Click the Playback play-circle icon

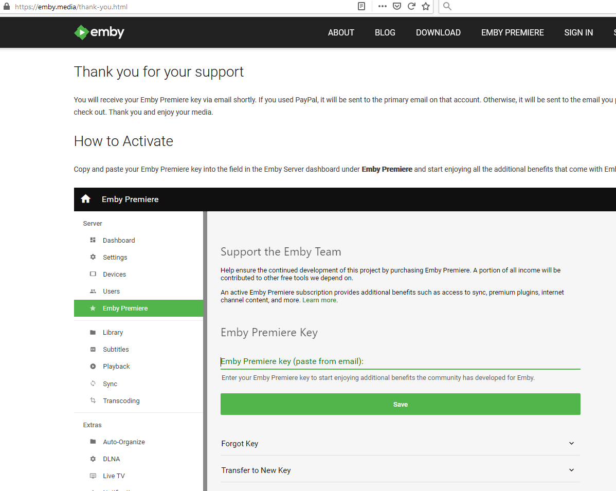click(93, 367)
